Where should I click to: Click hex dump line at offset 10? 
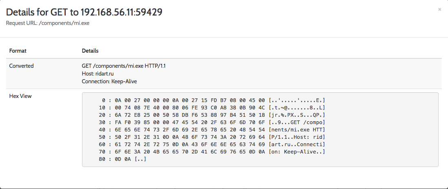click(x=212, y=108)
